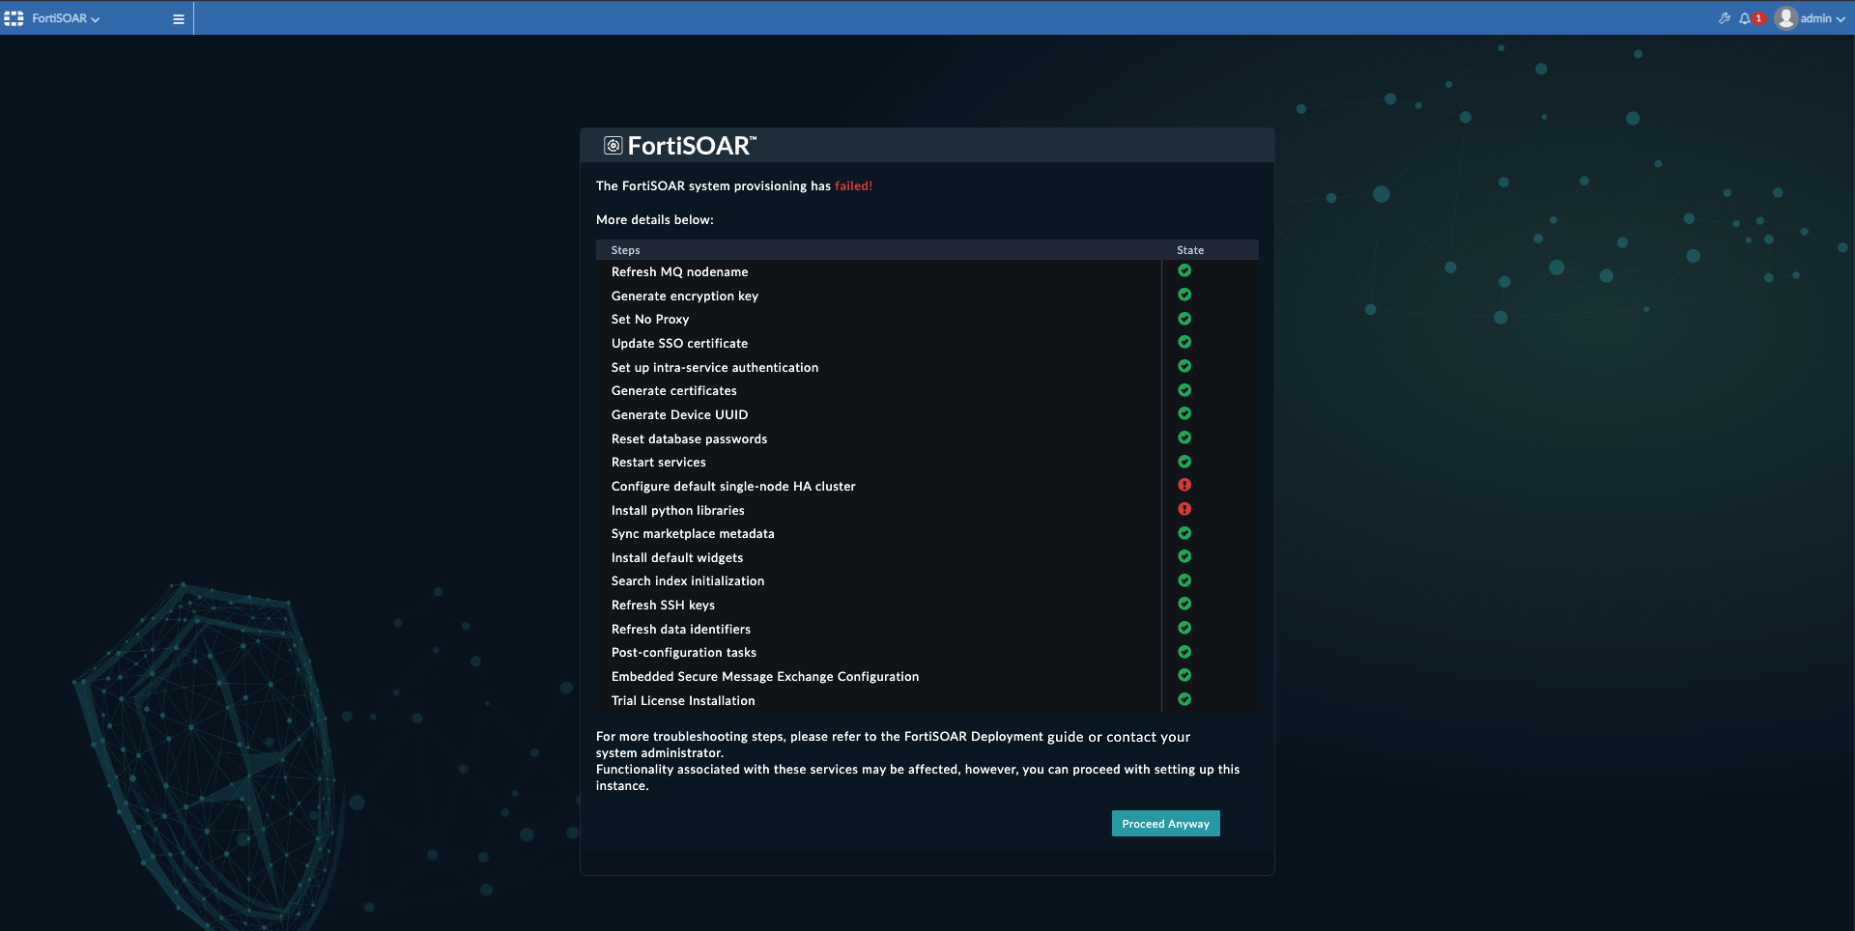This screenshot has width=1855, height=931.
Task: Click the Proceed Anyway button
Action: point(1165,824)
